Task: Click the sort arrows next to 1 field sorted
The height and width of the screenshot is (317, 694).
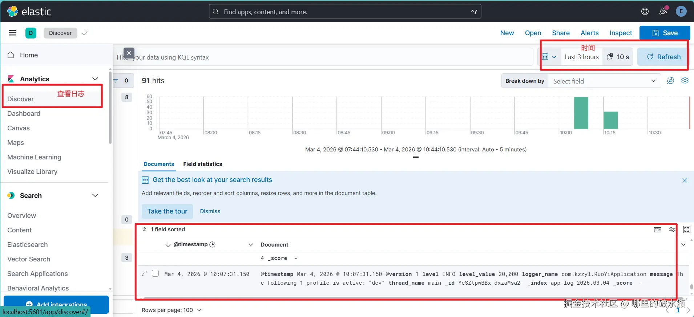Action: (x=144, y=229)
